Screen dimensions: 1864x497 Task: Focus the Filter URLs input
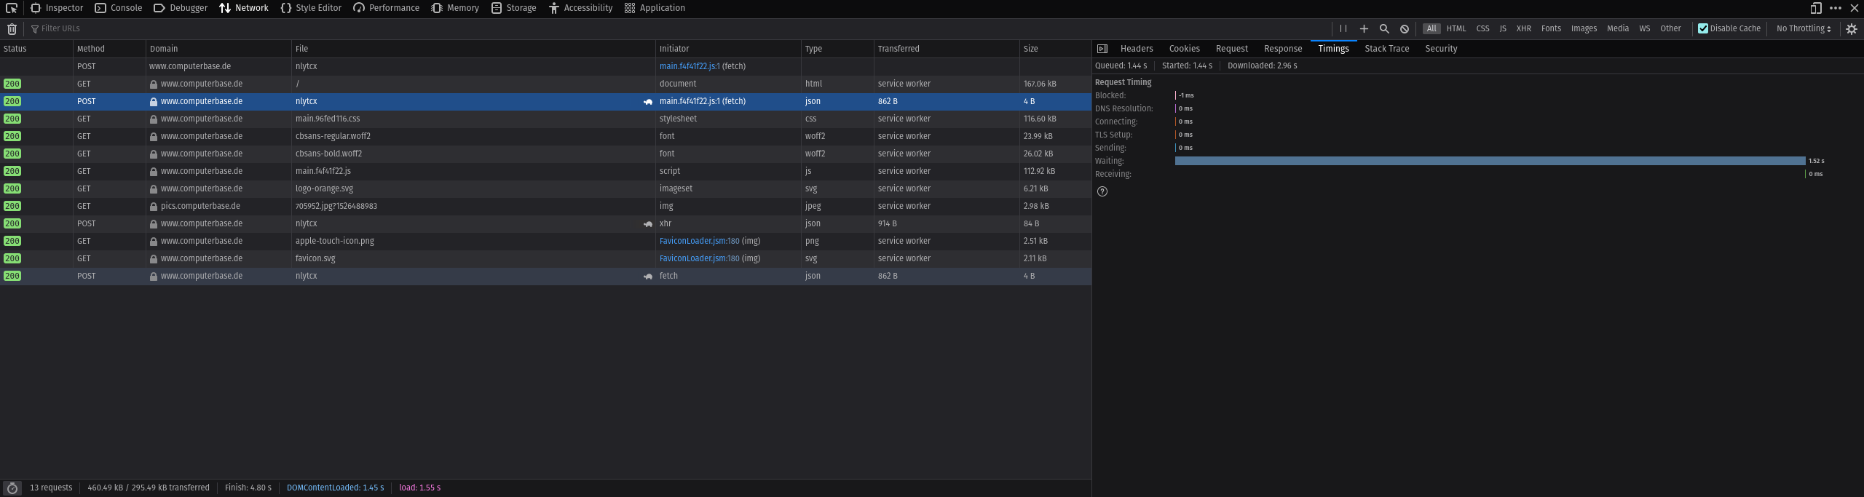coord(677,28)
